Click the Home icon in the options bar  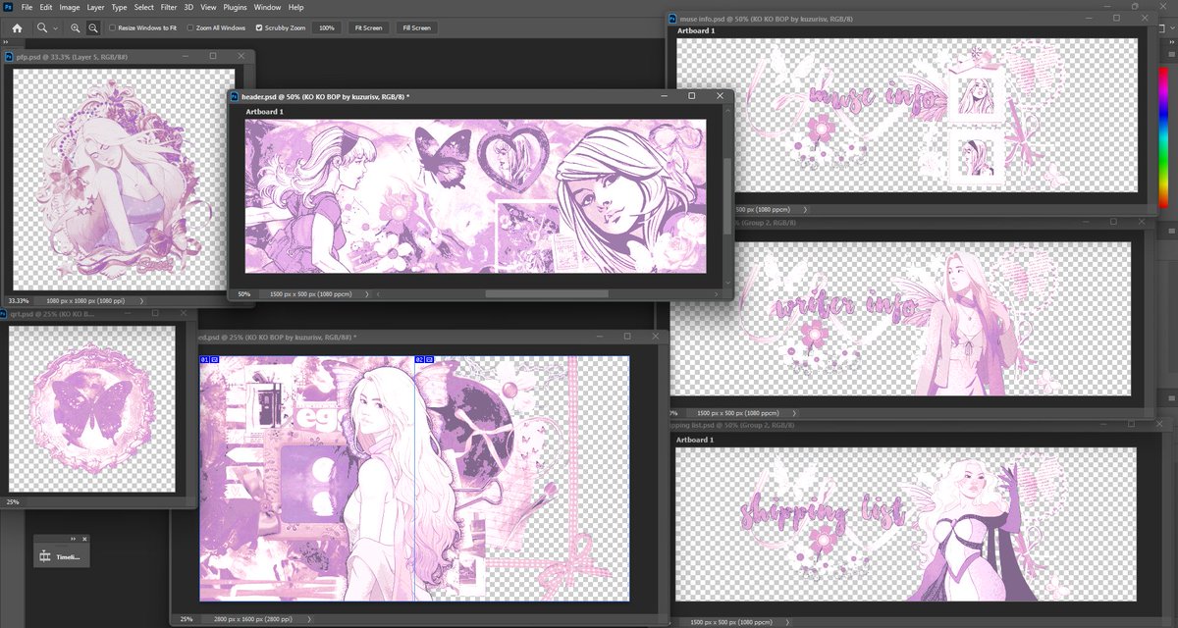click(x=17, y=27)
